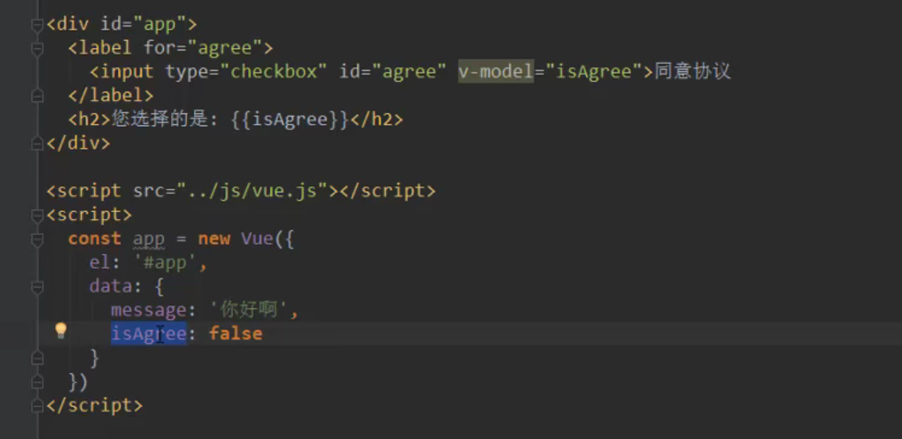Click the new keyword

click(214, 238)
